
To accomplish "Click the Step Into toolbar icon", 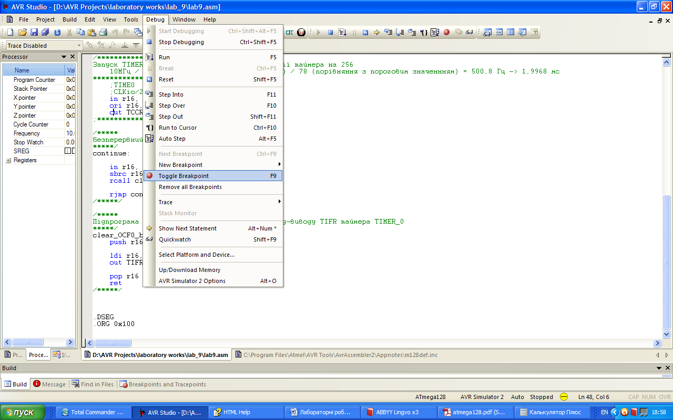I will click(x=389, y=33).
